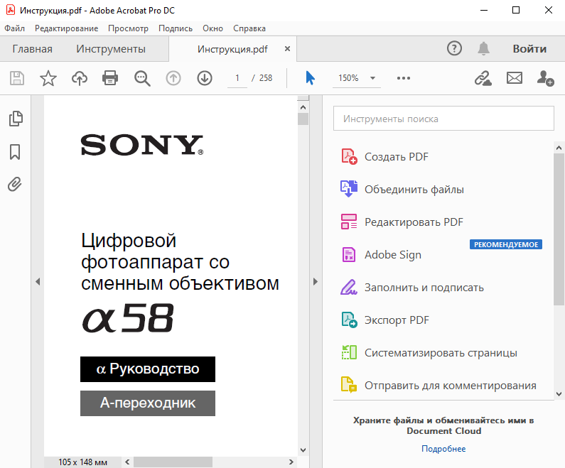The height and width of the screenshot is (468, 565).
Task: Click the Save file floppy disk icon
Action: click(x=17, y=78)
